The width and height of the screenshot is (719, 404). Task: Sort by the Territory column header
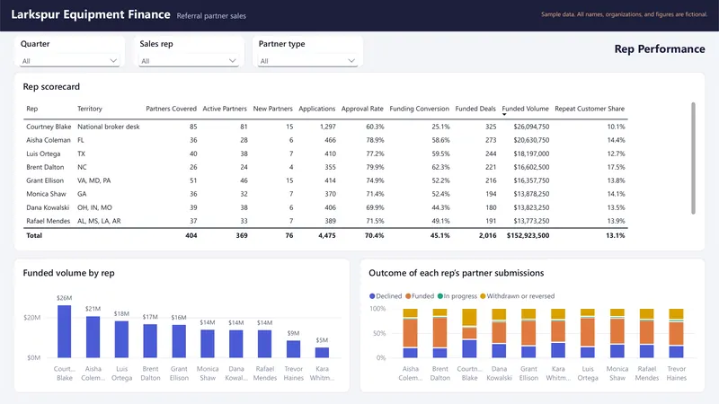click(89, 109)
